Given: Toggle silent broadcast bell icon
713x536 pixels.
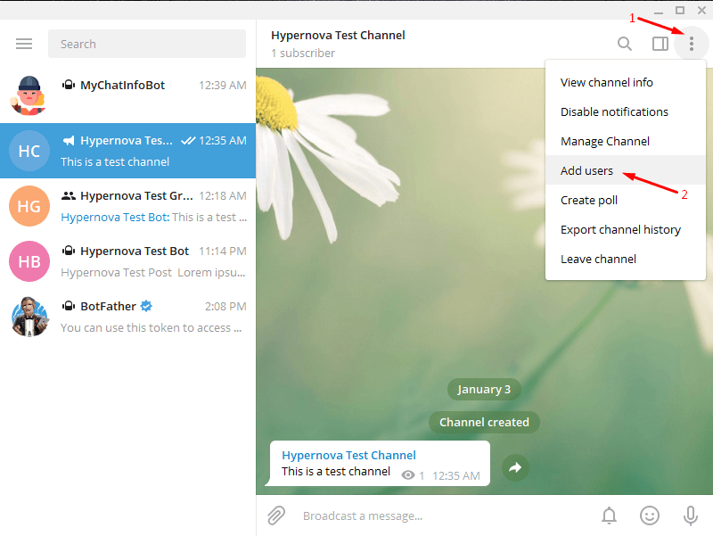Looking at the screenshot, I should (x=610, y=515).
